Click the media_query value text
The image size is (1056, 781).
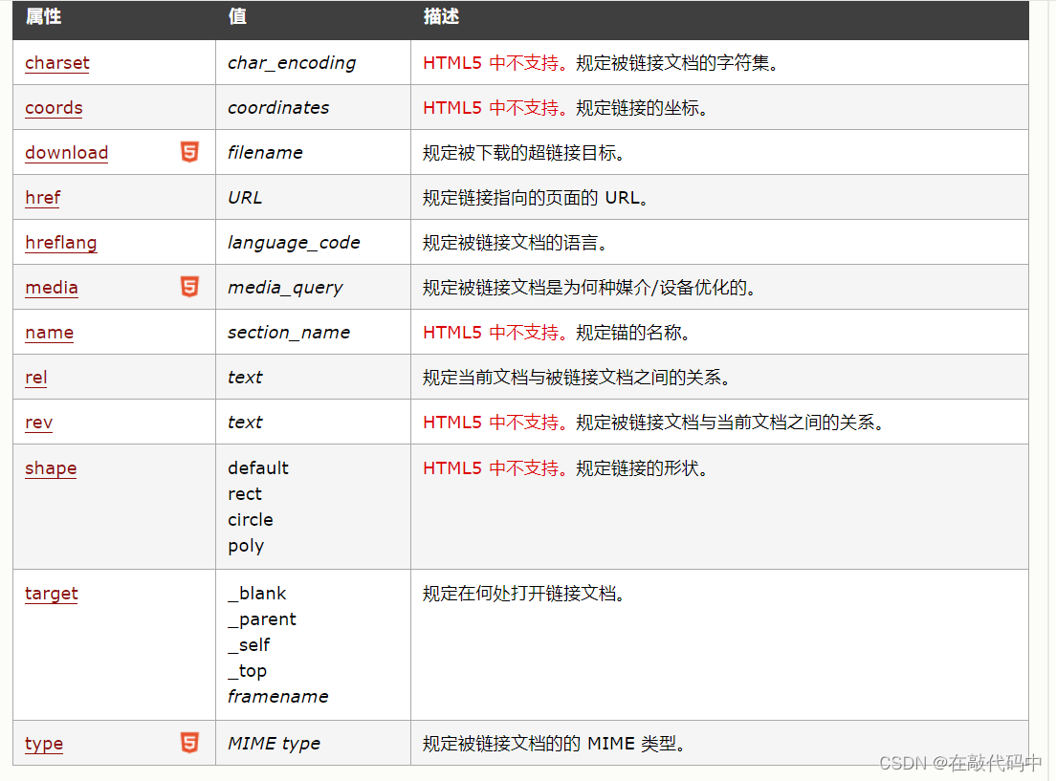pos(286,288)
